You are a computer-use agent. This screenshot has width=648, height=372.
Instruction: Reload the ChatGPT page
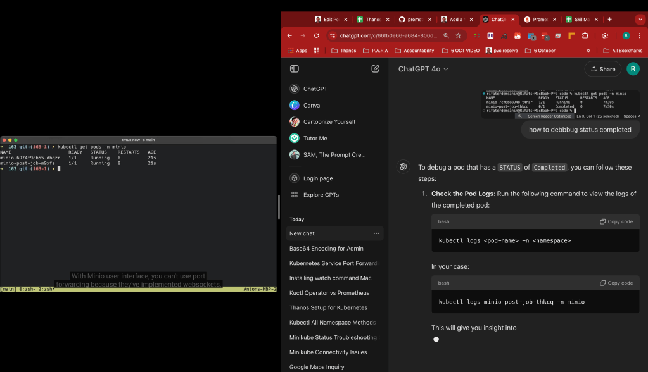click(x=317, y=36)
